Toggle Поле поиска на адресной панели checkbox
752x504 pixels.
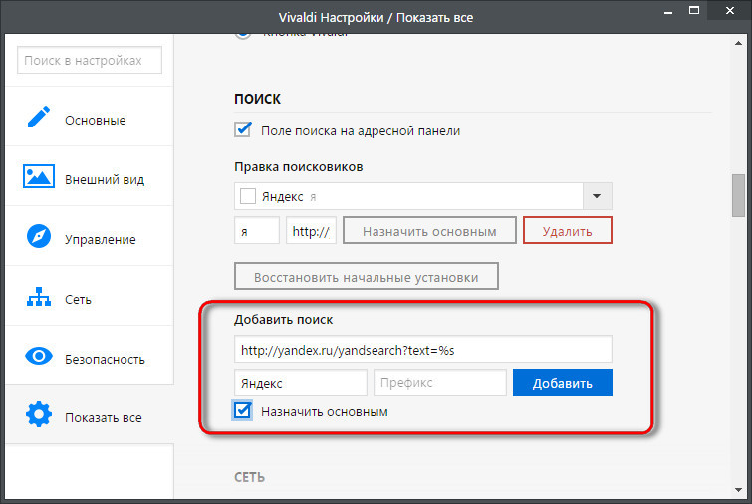tap(243, 129)
